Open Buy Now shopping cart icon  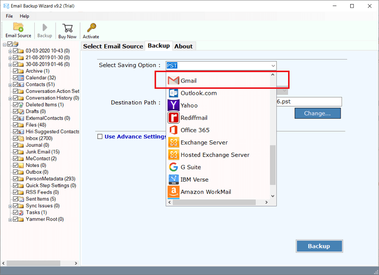click(67, 28)
